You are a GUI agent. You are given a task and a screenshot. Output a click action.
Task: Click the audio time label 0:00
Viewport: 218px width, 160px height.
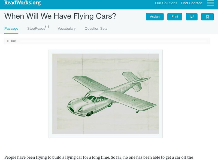(x=14, y=41)
